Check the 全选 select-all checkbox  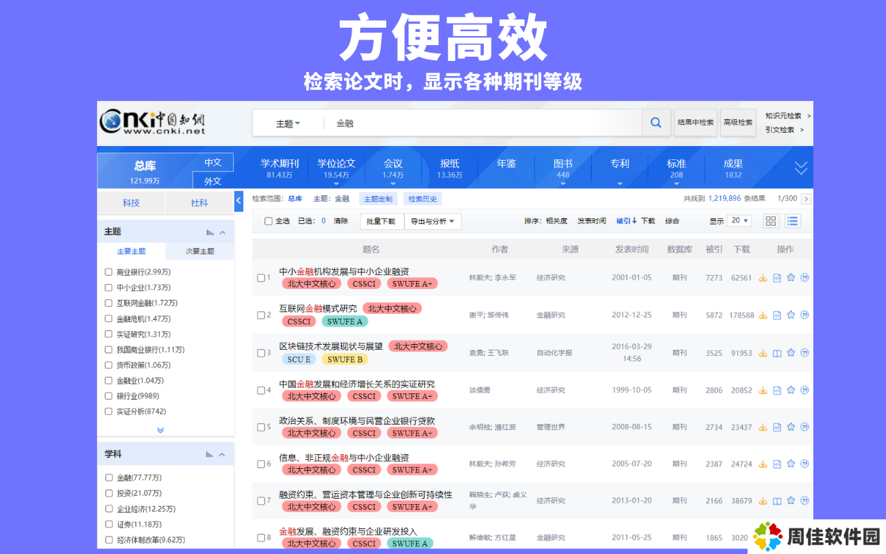coord(269,221)
